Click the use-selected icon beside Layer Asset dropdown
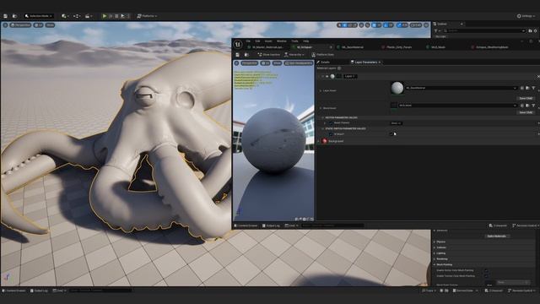The height and width of the screenshot is (304, 540). pos(522,88)
